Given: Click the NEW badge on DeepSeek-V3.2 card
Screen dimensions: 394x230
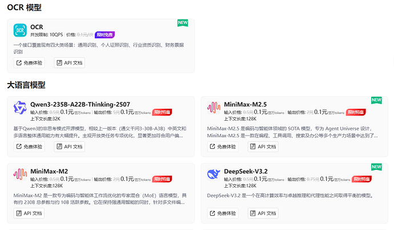Looking at the screenshot, I should click(x=376, y=167).
